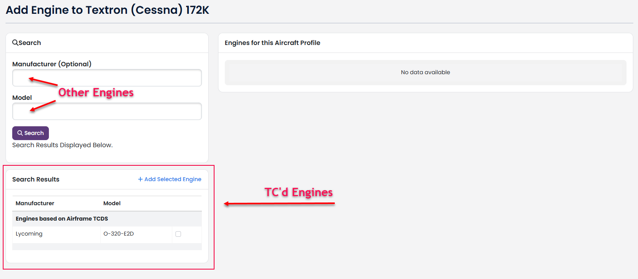Click the Engines for this Aircraft Profile heading
The height and width of the screenshot is (279, 638).
(272, 43)
